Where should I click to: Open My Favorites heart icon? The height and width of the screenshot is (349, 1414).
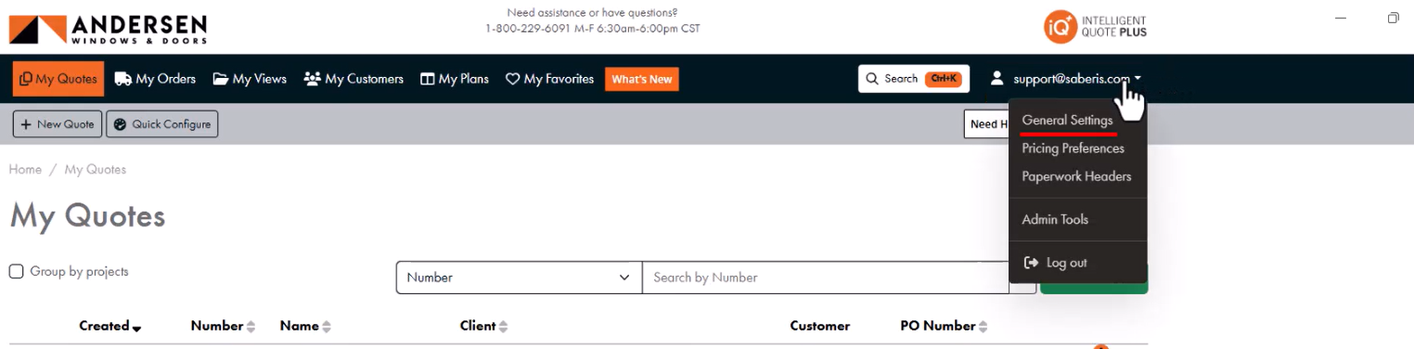[x=512, y=79]
